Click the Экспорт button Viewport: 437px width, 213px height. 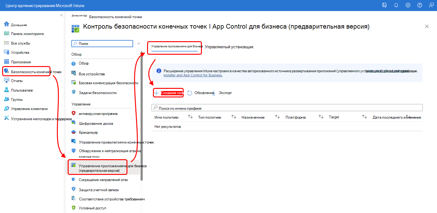click(x=223, y=93)
